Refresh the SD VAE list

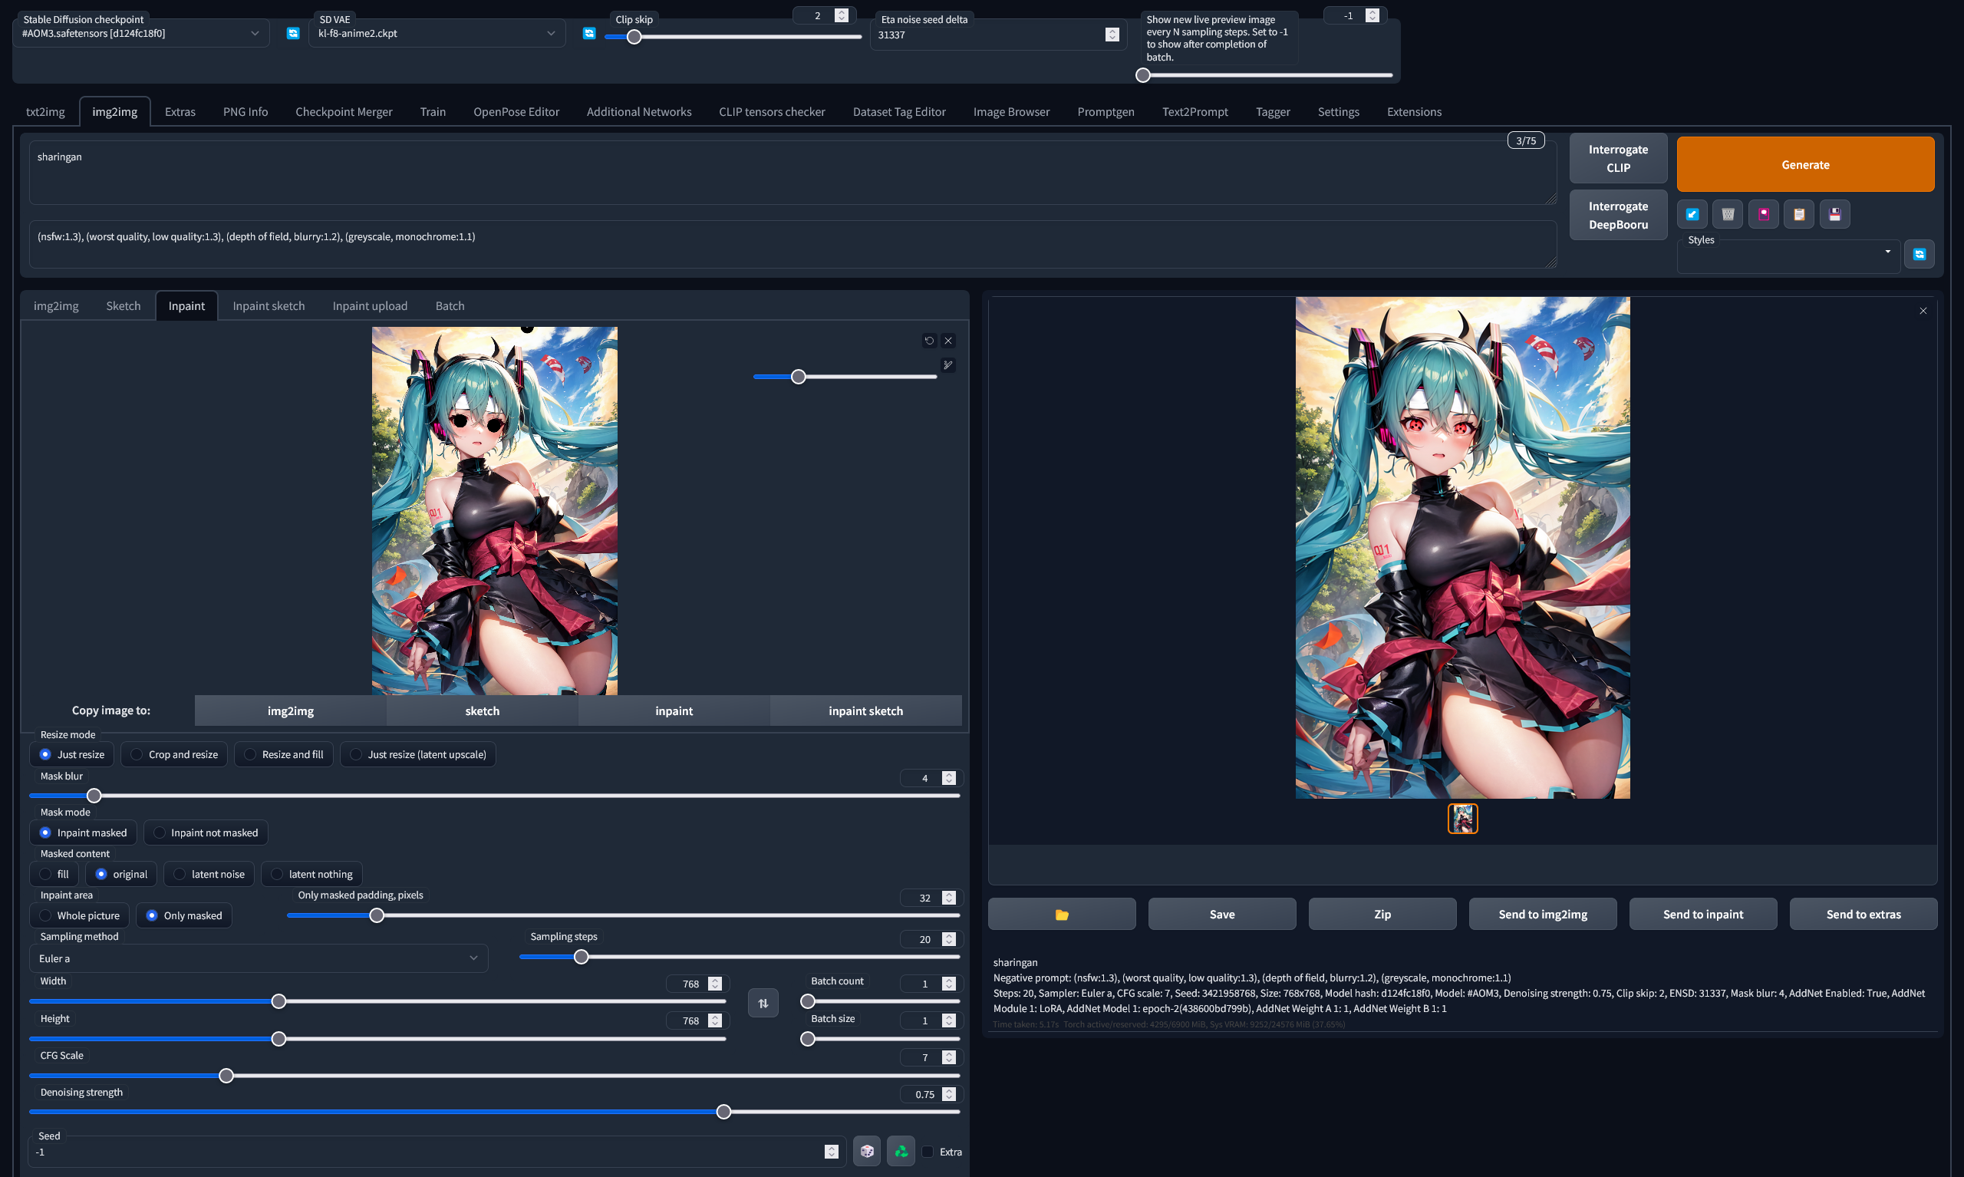588,33
